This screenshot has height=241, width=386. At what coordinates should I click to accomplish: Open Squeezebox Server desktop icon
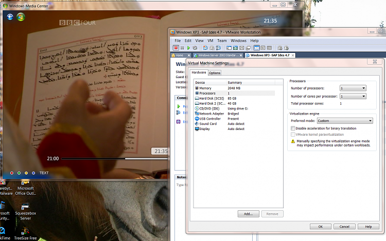pos(26,212)
